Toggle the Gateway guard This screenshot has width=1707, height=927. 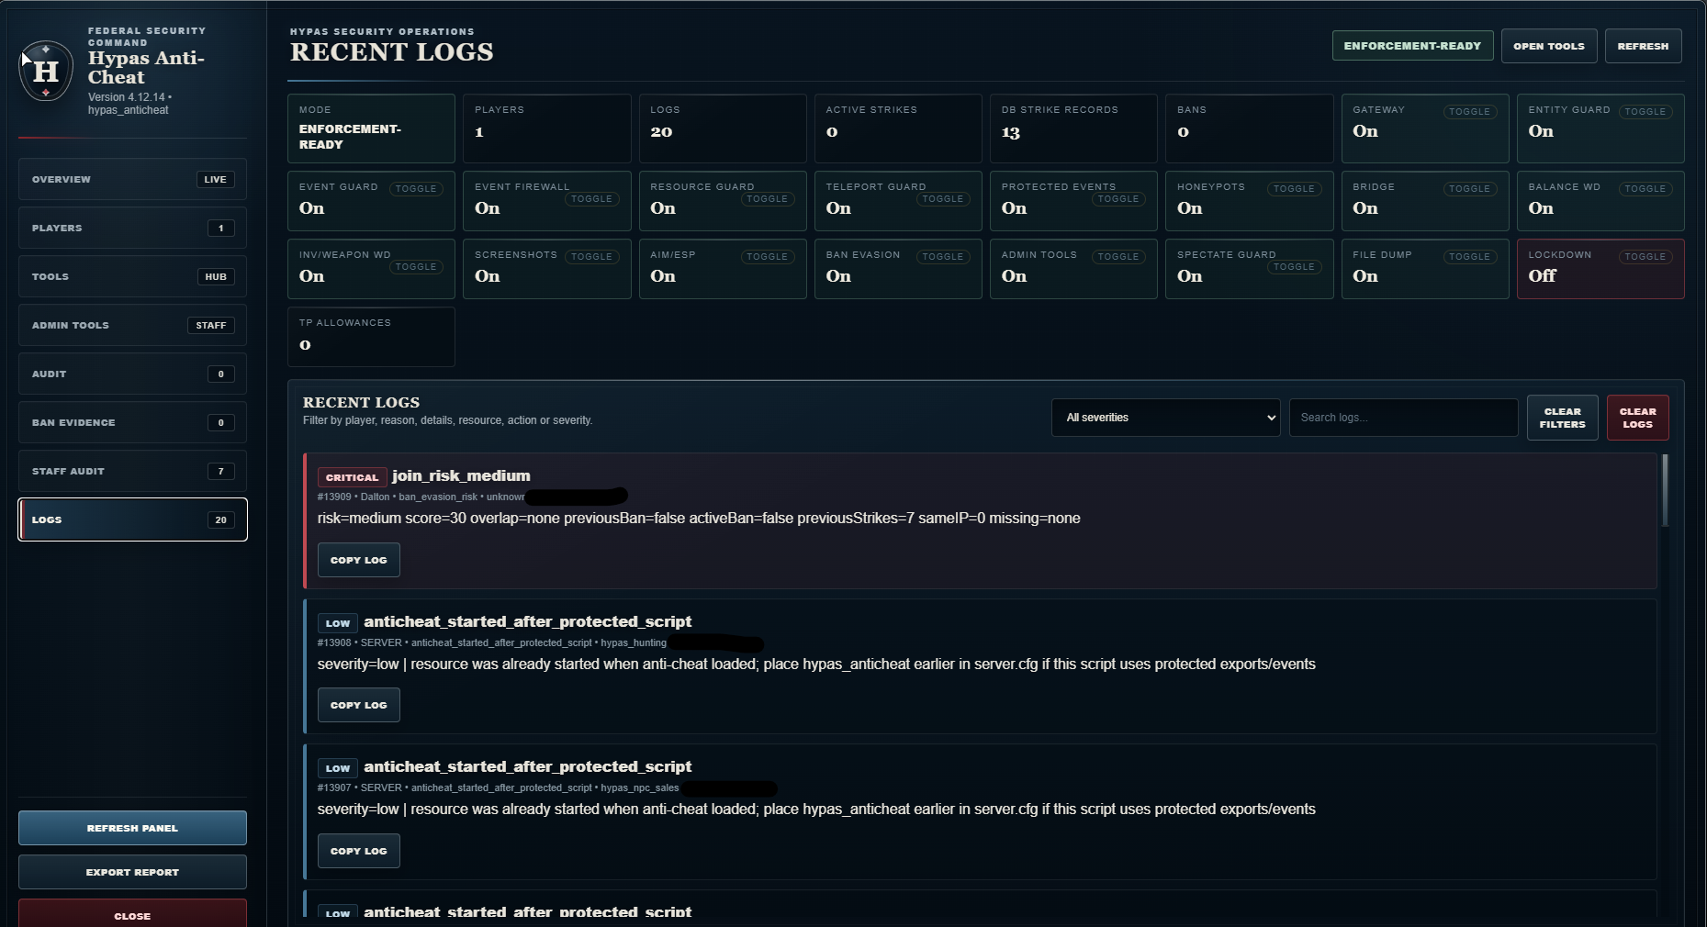1469,112
